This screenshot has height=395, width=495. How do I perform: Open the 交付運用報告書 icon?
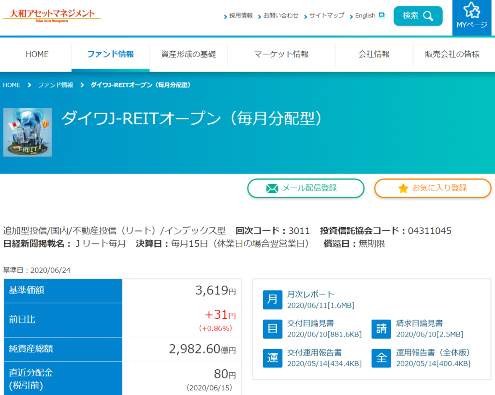272,358
